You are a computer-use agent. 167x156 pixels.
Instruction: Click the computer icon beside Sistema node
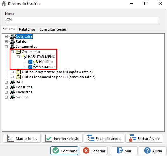click(12, 97)
